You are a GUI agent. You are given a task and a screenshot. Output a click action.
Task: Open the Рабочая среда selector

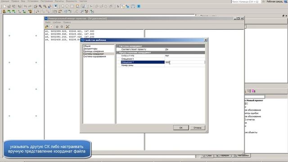274,1
